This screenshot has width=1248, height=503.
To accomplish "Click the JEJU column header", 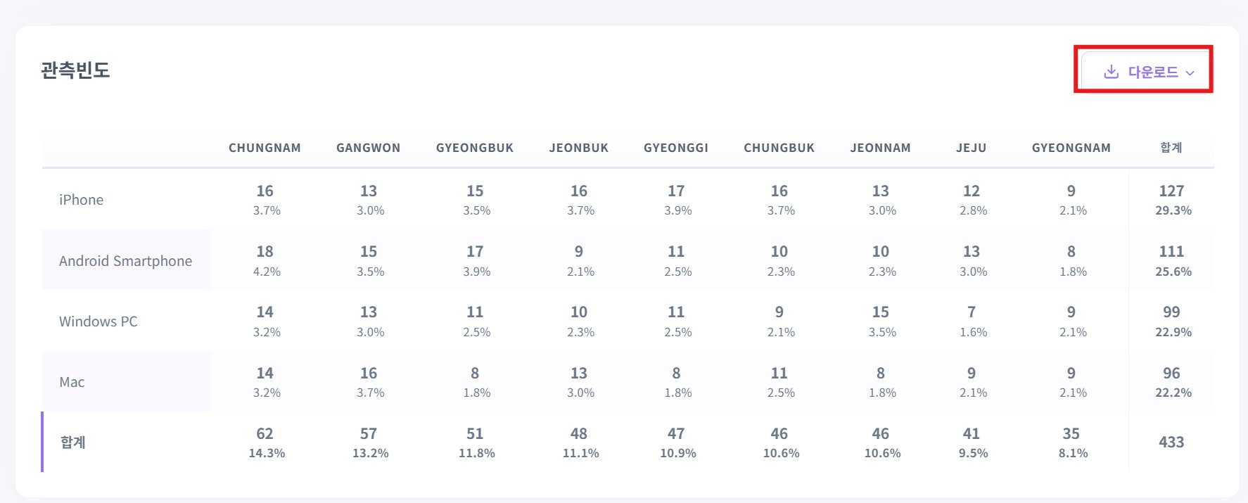I will click(972, 148).
